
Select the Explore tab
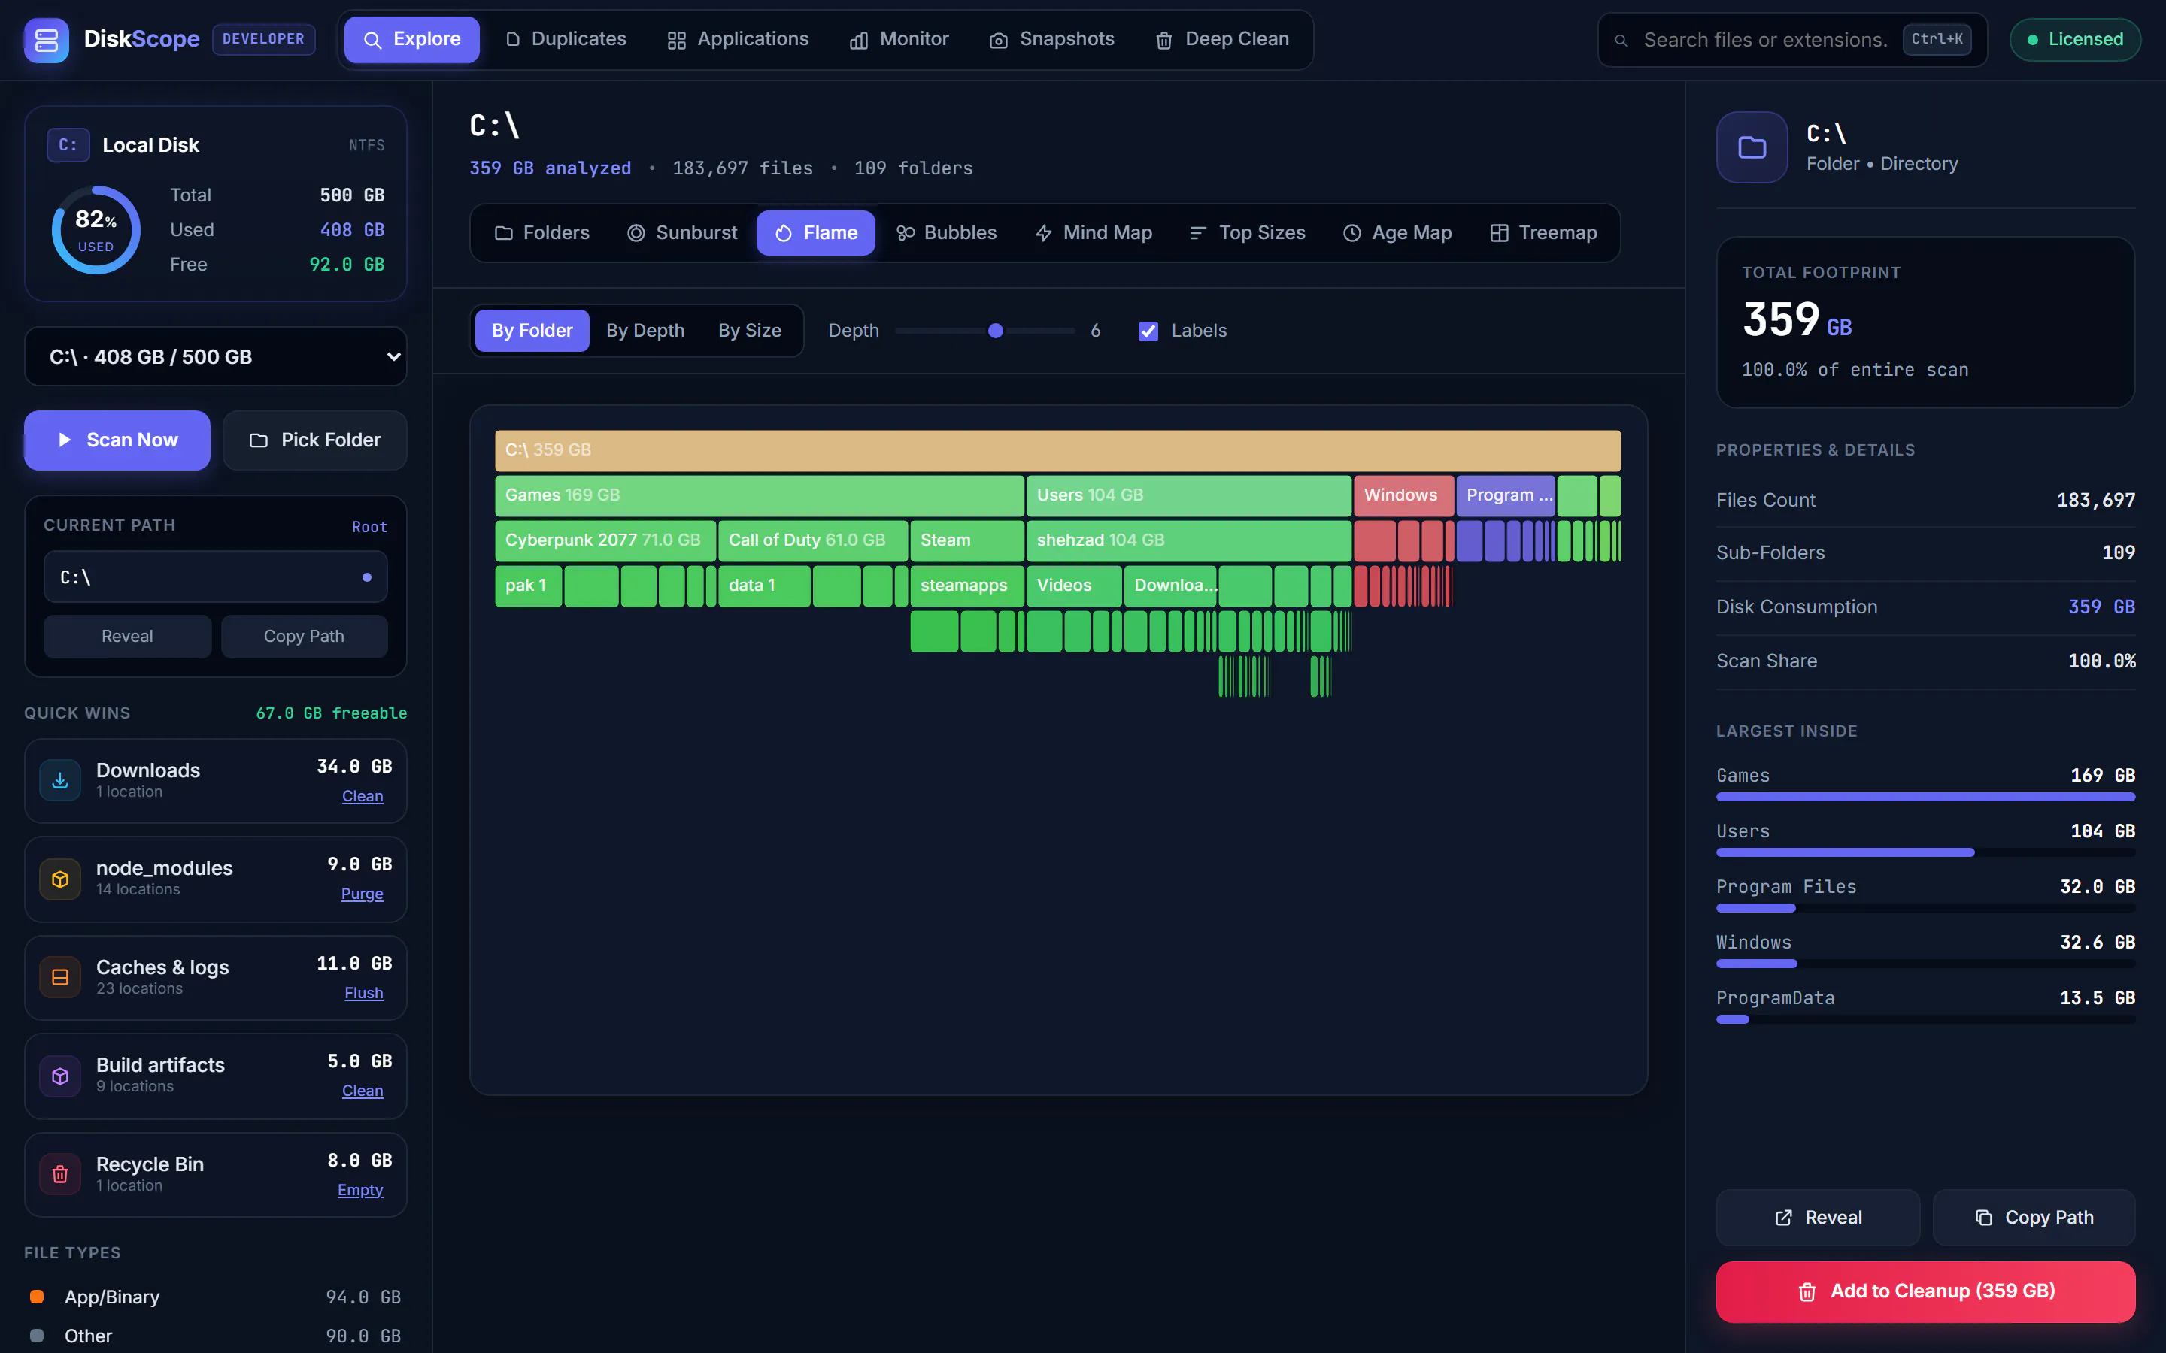coord(411,39)
